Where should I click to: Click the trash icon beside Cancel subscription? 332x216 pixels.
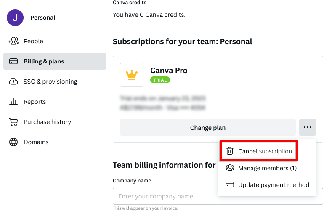pyautogui.click(x=230, y=151)
